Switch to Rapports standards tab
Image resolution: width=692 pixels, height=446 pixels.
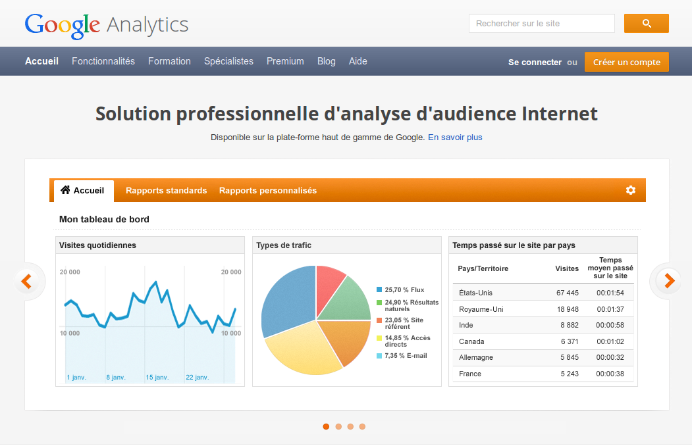[167, 190]
